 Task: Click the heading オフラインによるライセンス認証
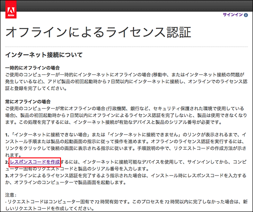(98, 32)
